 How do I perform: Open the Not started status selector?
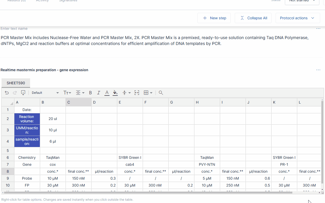302,1
